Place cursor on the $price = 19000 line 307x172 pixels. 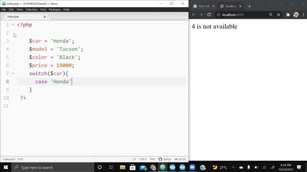pyautogui.click(x=52, y=65)
